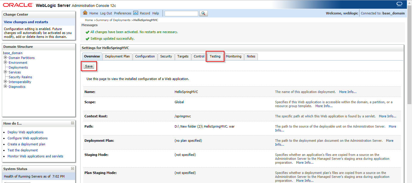The height and width of the screenshot is (183, 412).
Task: Click the Global scope value
Action: tap(179, 102)
